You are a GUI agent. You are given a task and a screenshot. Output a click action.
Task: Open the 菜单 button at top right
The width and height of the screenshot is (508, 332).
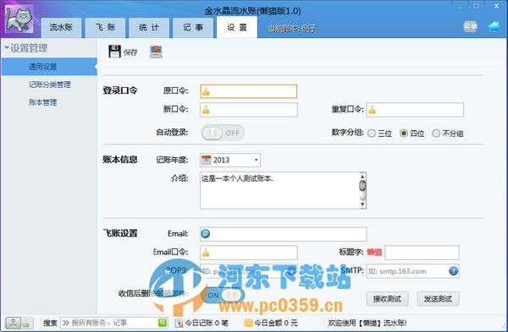470,26
